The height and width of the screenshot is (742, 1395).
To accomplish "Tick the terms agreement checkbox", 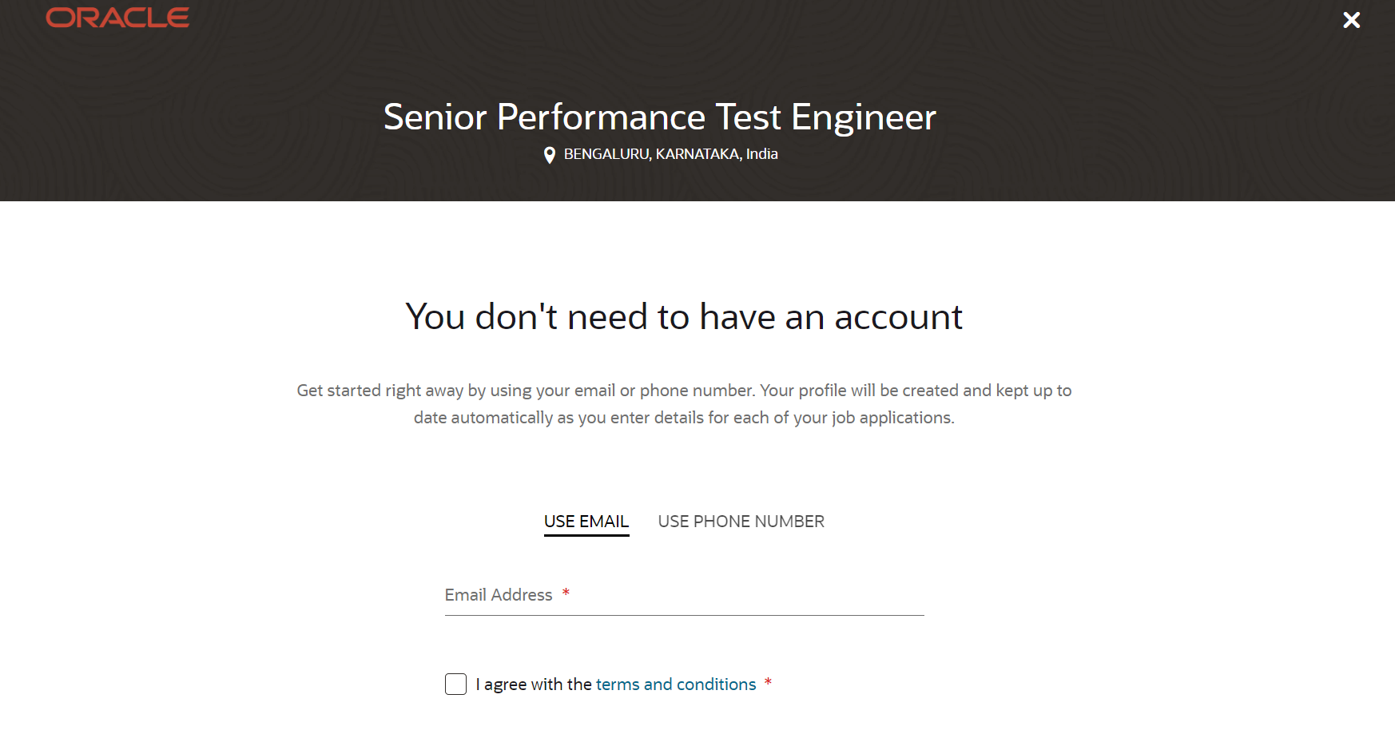I will tap(455, 684).
